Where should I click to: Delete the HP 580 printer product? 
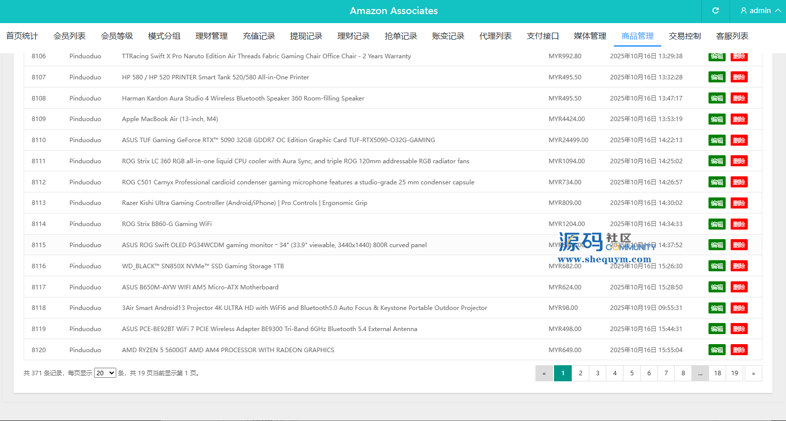(x=739, y=77)
